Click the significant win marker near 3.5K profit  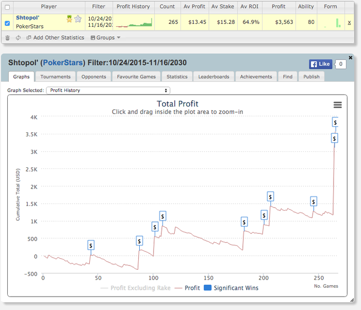tap(334, 138)
